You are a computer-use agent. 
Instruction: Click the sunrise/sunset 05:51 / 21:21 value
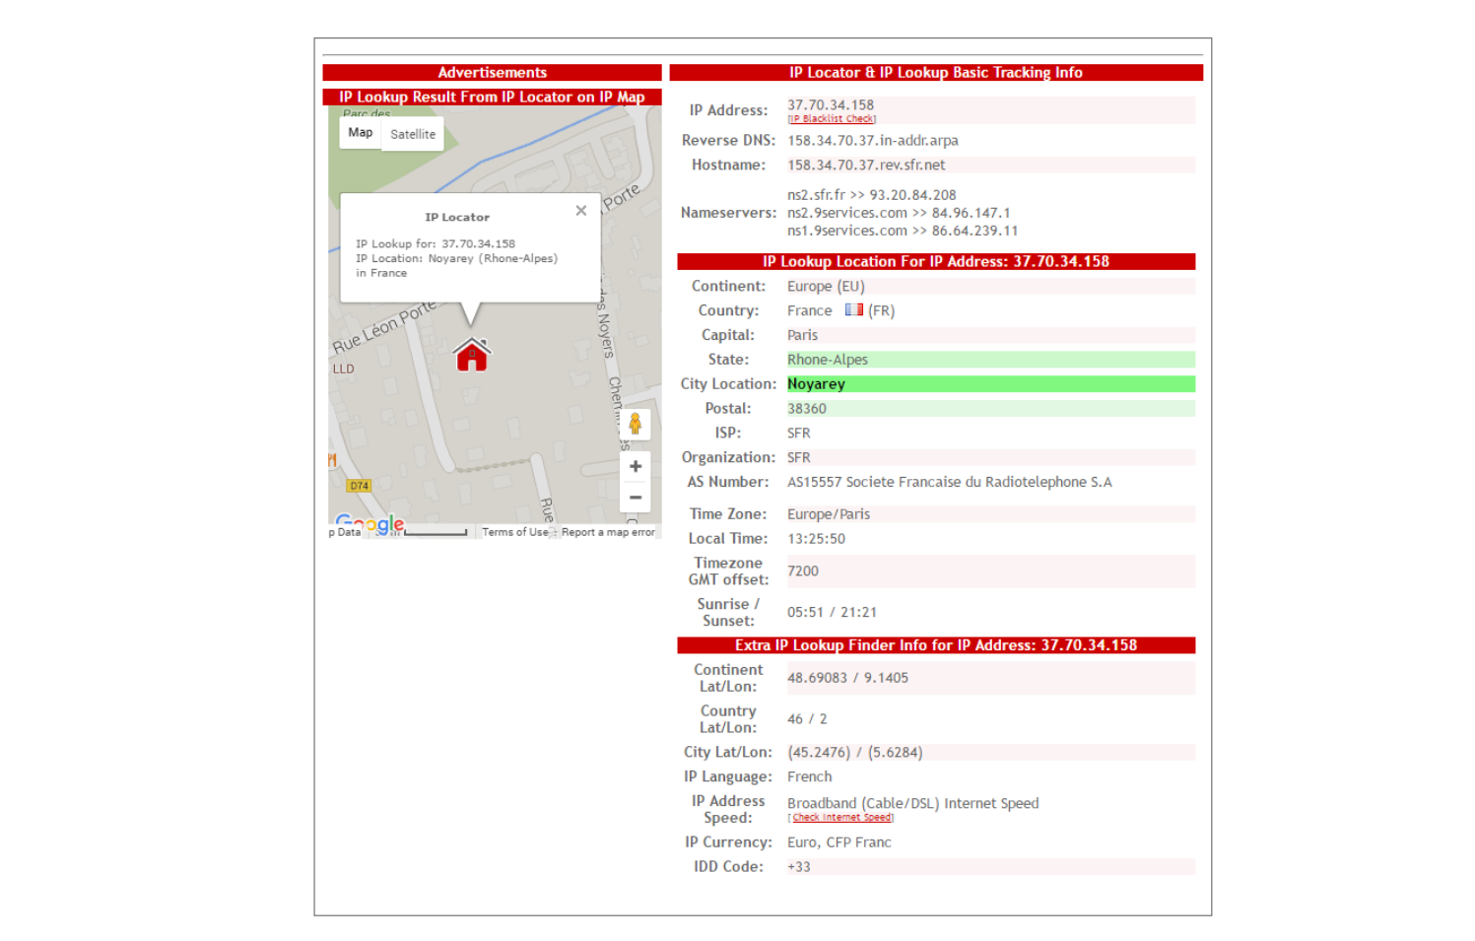[832, 612]
